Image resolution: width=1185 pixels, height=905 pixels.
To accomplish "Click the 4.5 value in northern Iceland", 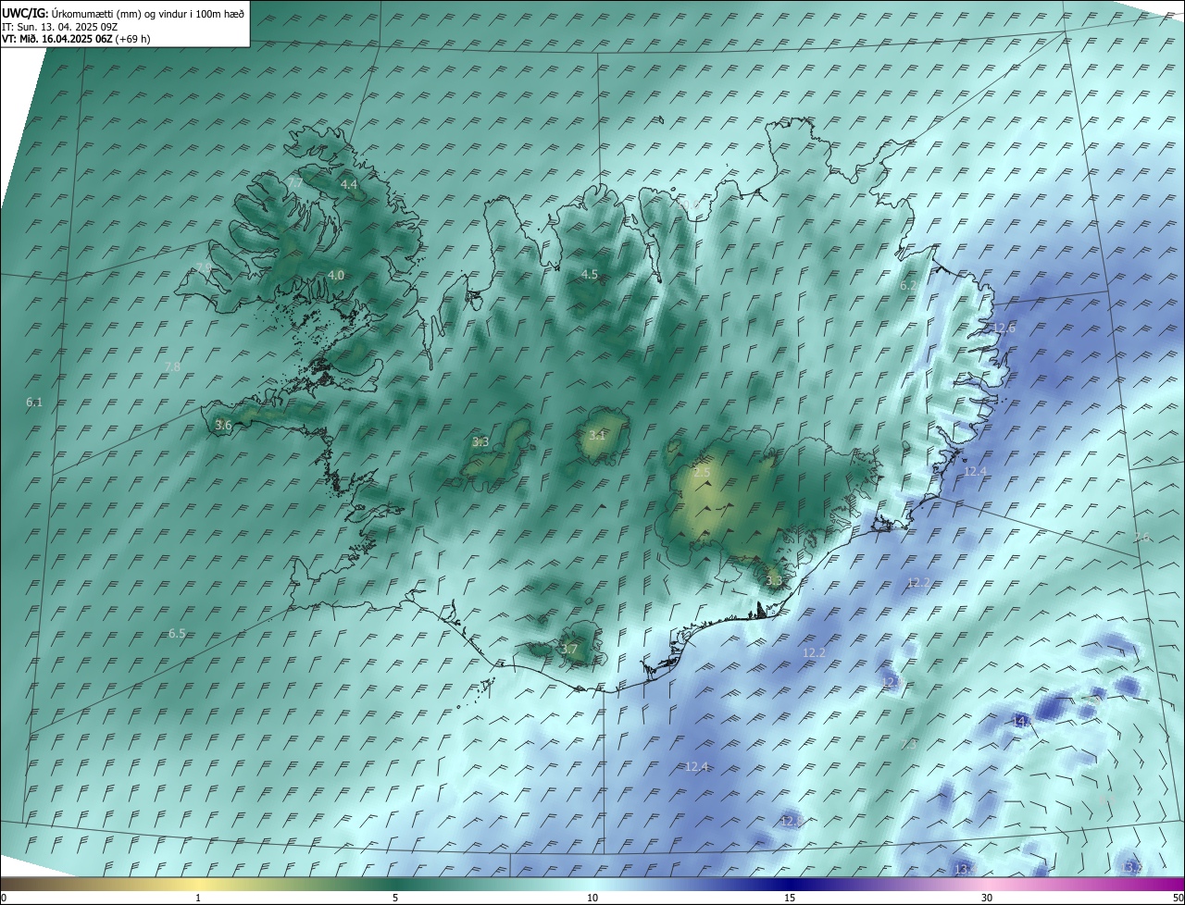I will pyautogui.click(x=590, y=275).
